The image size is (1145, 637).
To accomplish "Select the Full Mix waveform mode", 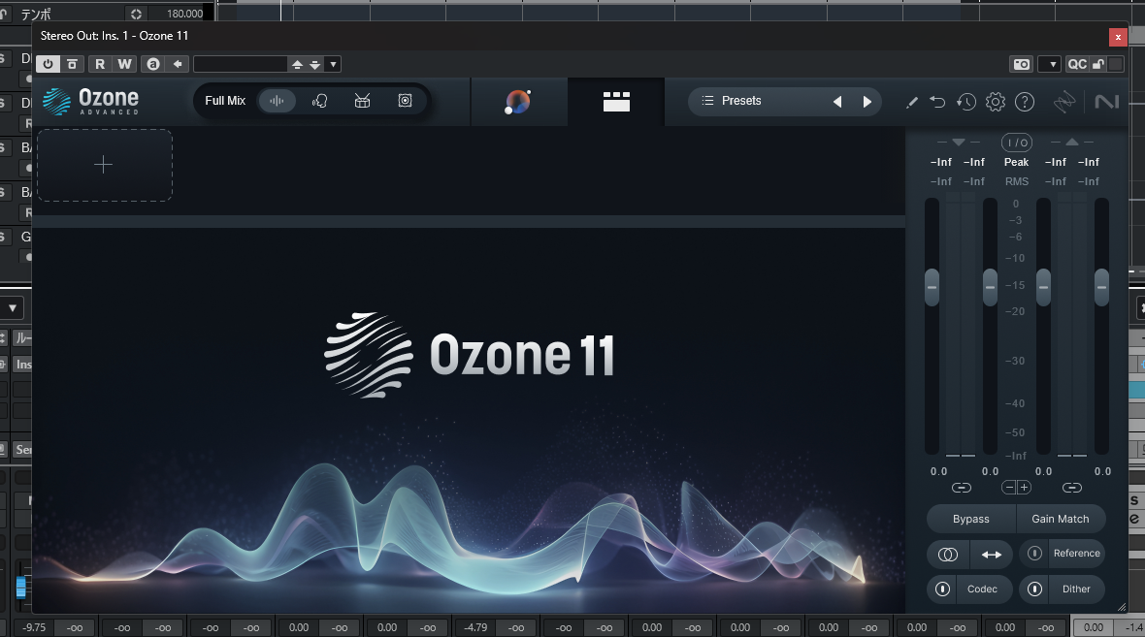I will (x=278, y=101).
